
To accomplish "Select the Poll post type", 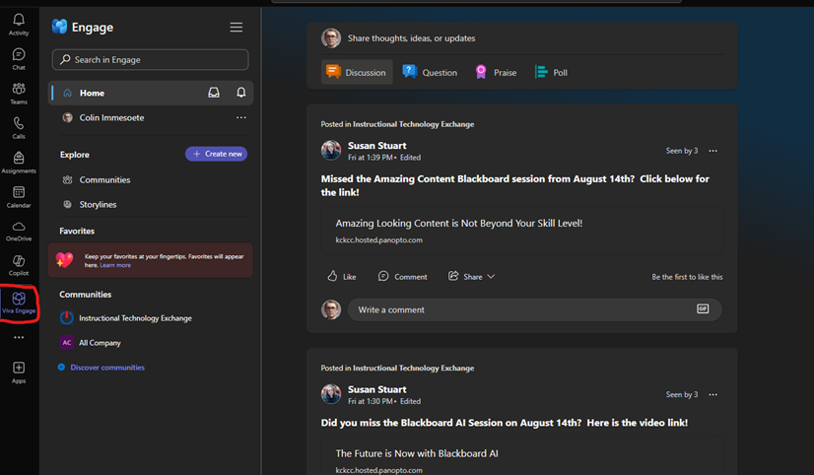I will click(551, 72).
